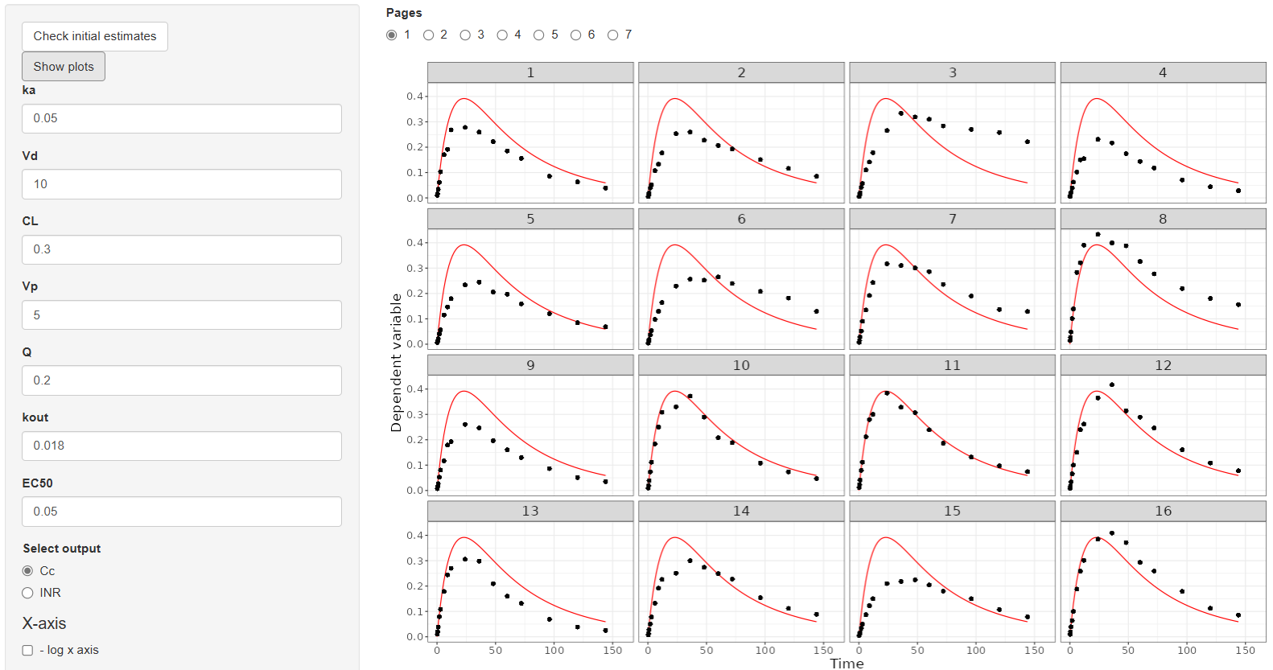Click the CL parameter input
This screenshot has width=1273, height=670.
(181, 249)
